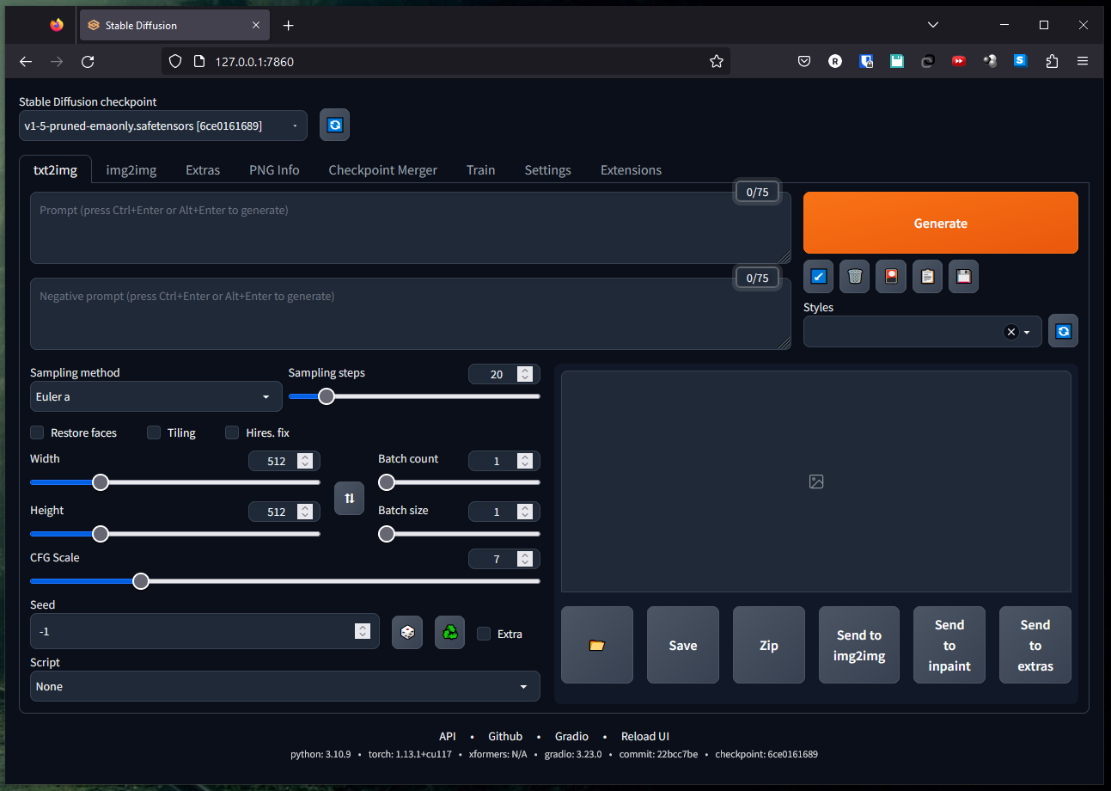The image size is (1111, 791).
Task: Click into the Negative prompt text area
Action: [x=411, y=314]
